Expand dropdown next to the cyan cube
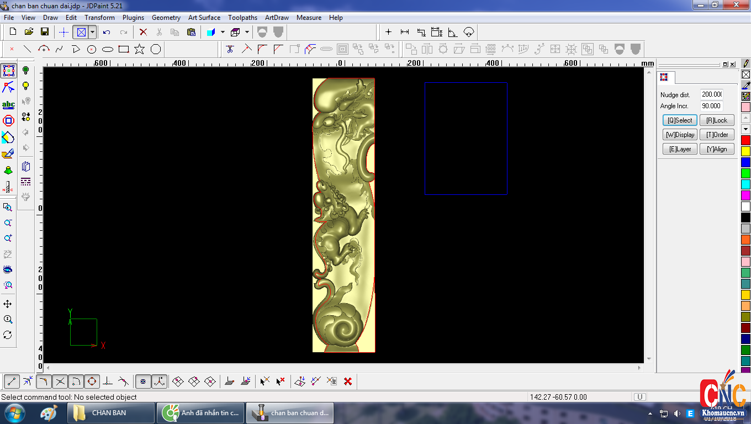Image resolution: width=751 pixels, height=424 pixels. pyautogui.click(x=223, y=32)
